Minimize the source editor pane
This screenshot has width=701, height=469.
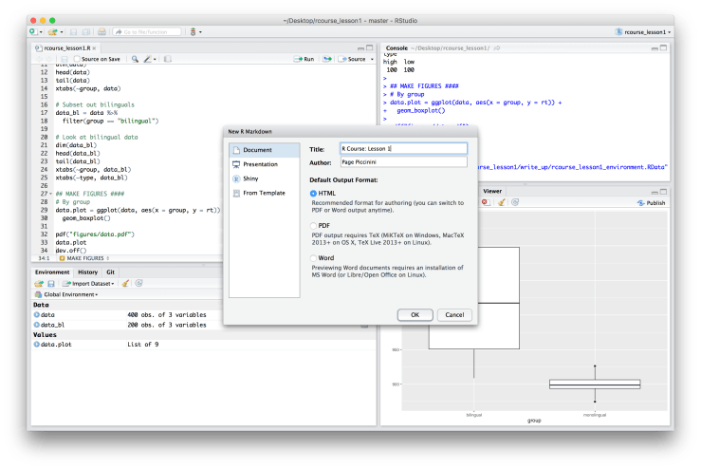coord(360,47)
